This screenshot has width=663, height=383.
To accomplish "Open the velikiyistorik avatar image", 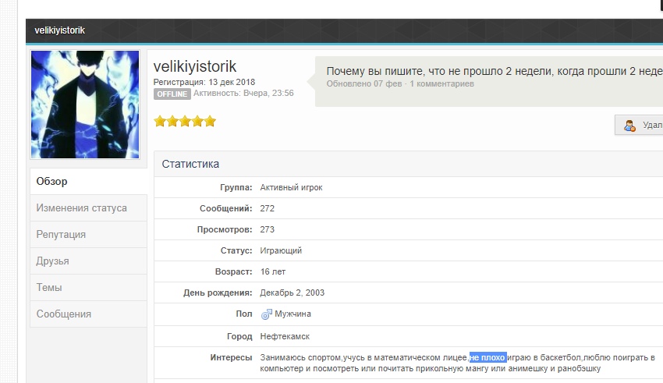I will 85,105.
